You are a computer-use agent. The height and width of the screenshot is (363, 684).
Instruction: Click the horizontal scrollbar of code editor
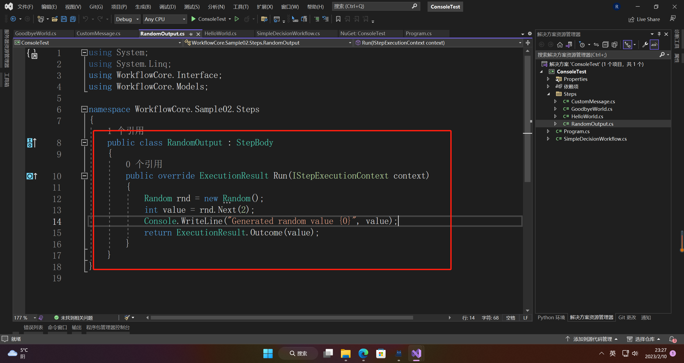[281, 318]
